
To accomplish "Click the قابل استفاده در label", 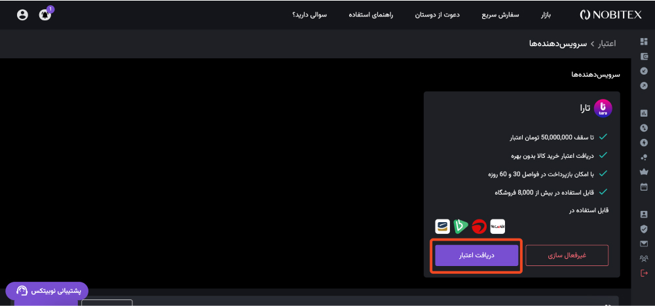I will pos(589,210).
